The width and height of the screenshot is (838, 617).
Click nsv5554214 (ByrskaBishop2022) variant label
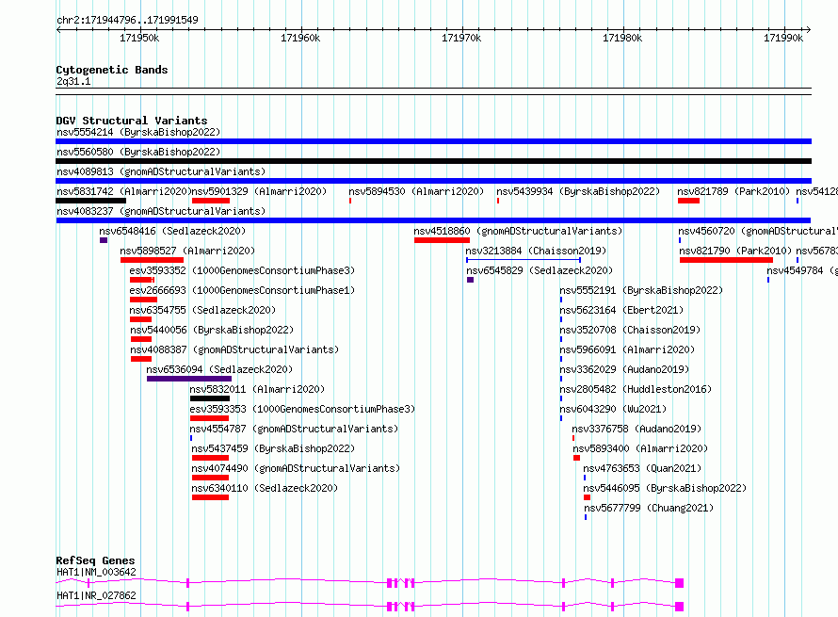click(x=138, y=132)
